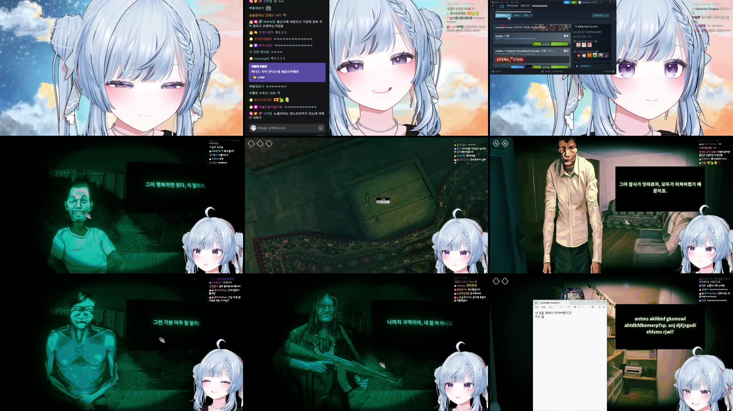Open chat user minyong06's name
Screen dimensions: 733x411
(x=261, y=58)
